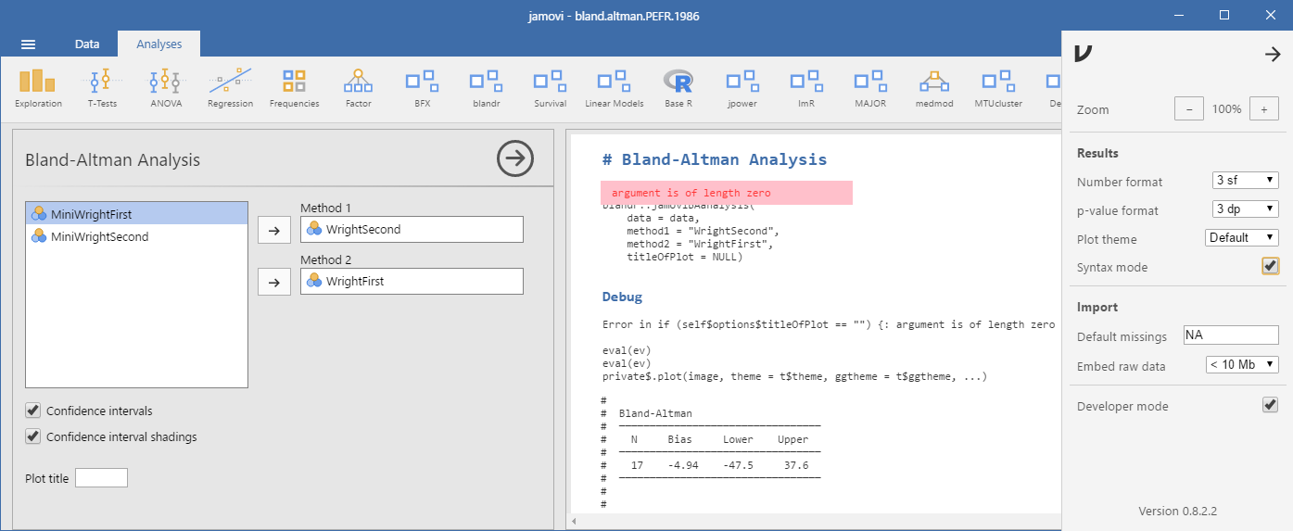
Task: Click the Version 0.8.2.2 text
Action: click(x=1177, y=512)
